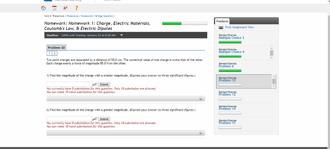Click the homework overall progress bar
Image resolution: width=330 pixels, height=149 pixels.
click(x=185, y=23)
